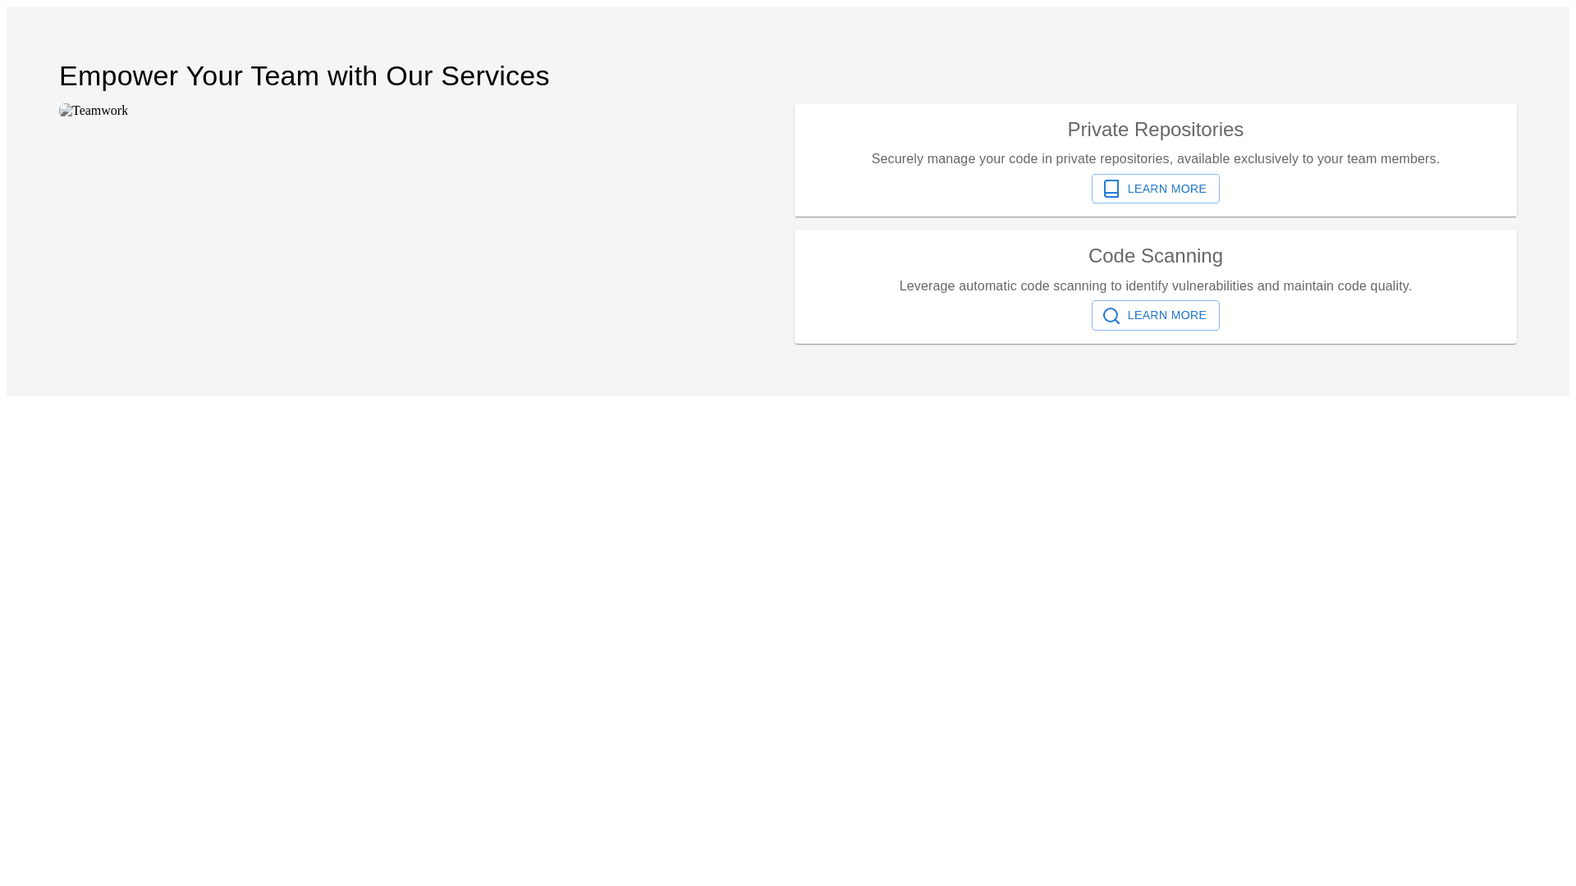
Task: Click 'team members' in Private Repositories description
Action: pos(1391,159)
